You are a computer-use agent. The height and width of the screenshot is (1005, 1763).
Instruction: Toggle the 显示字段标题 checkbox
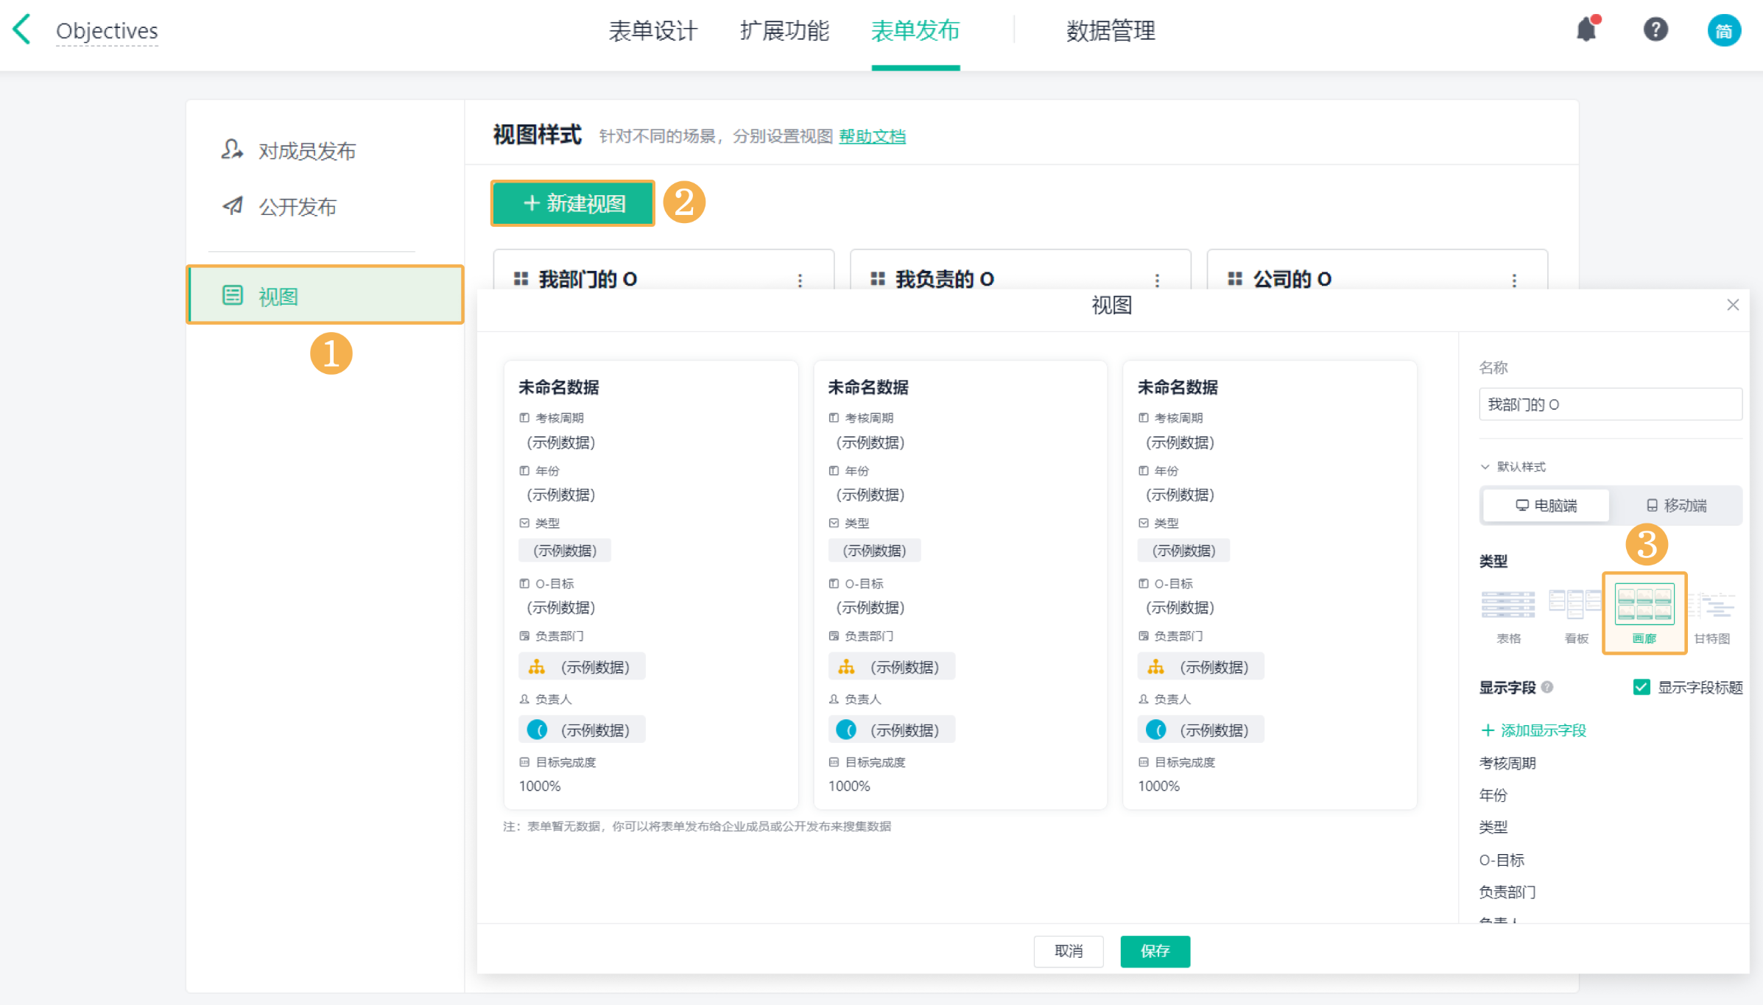[x=1641, y=687]
